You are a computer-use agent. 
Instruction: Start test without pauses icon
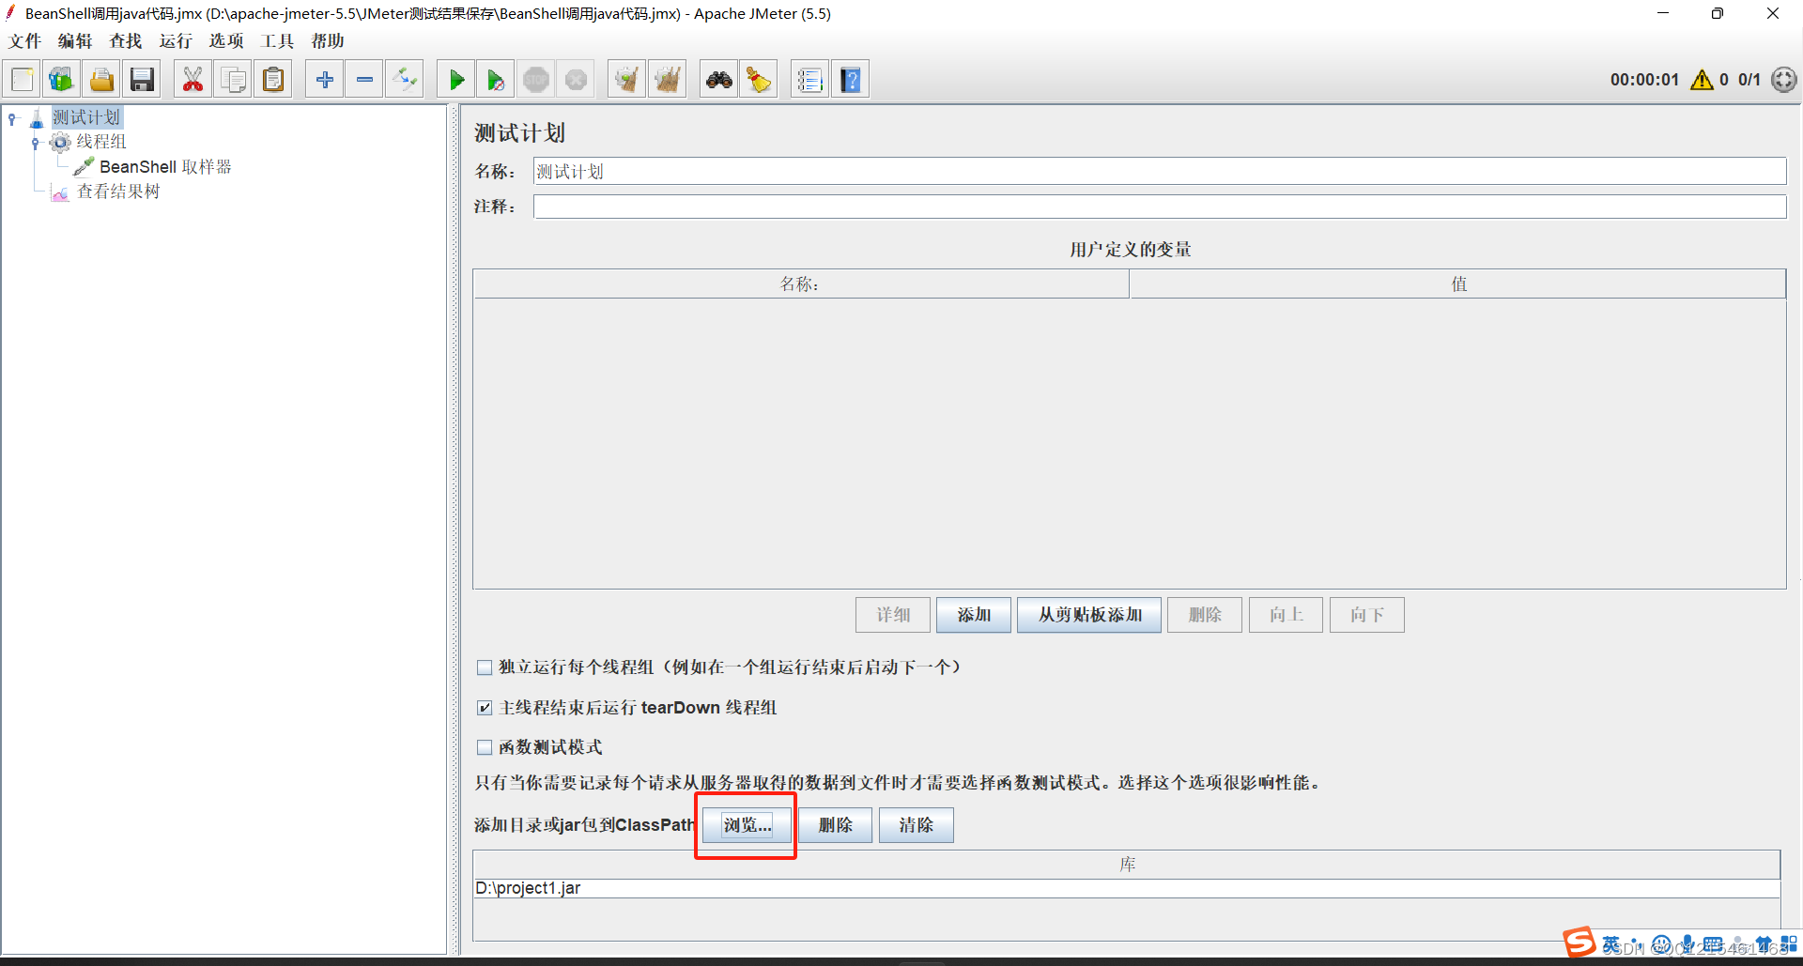(496, 80)
